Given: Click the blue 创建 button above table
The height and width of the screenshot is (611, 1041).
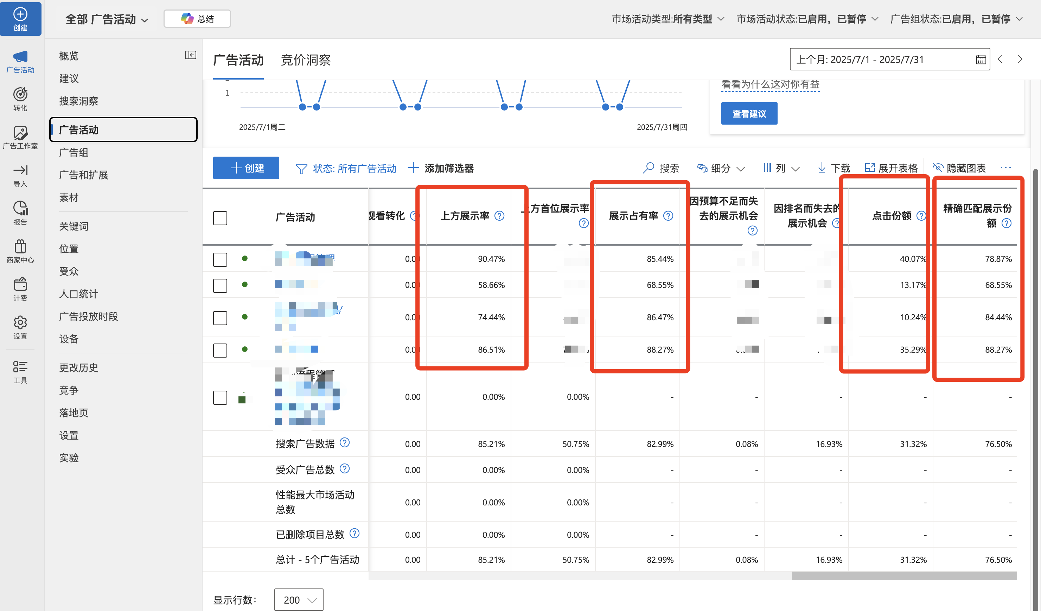Looking at the screenshot, I should tap(246, 168).
